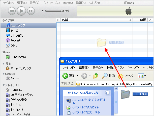Click このフォルダをコピーする link
This screenshot has width=154, height=116.
86,112
